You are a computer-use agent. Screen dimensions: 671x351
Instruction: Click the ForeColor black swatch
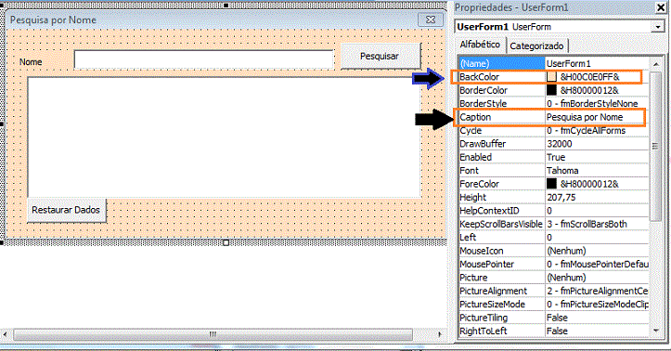click(551, 184)
